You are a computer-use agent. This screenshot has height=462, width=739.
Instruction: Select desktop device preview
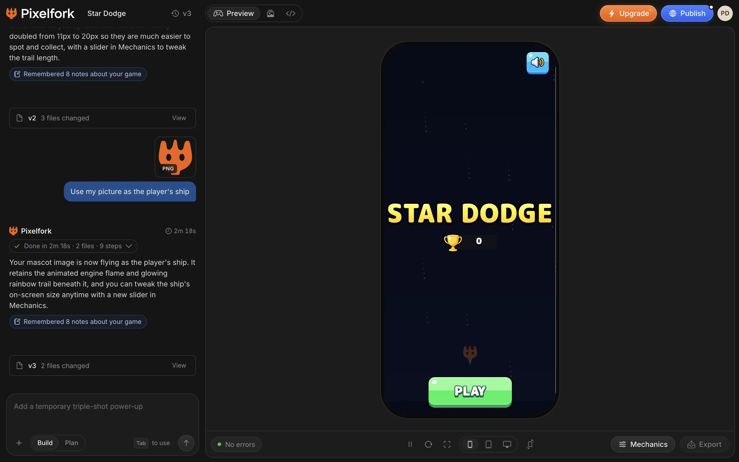click(x=507, y=444)
